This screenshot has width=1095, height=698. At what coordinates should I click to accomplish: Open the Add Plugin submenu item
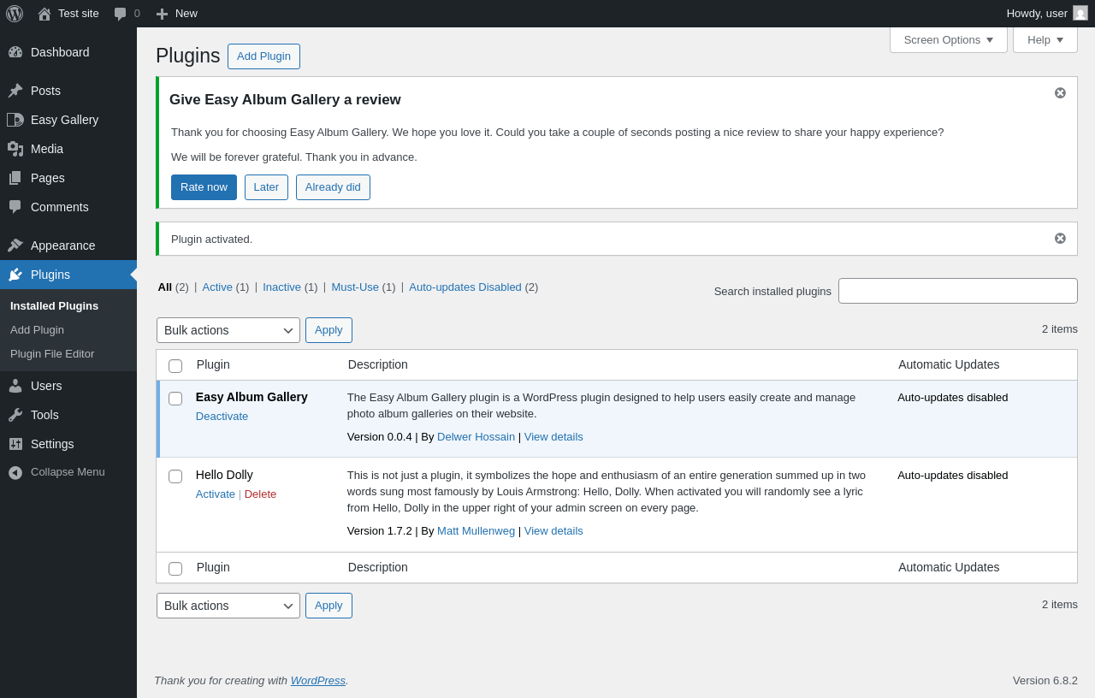(37, 329)
